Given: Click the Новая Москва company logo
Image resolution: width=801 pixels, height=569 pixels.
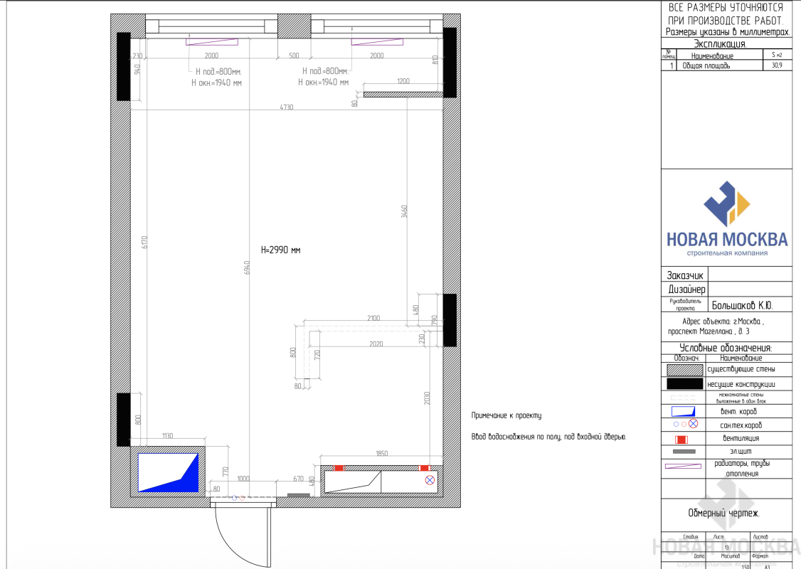Looking at the screenshot, I should (726, 220).
